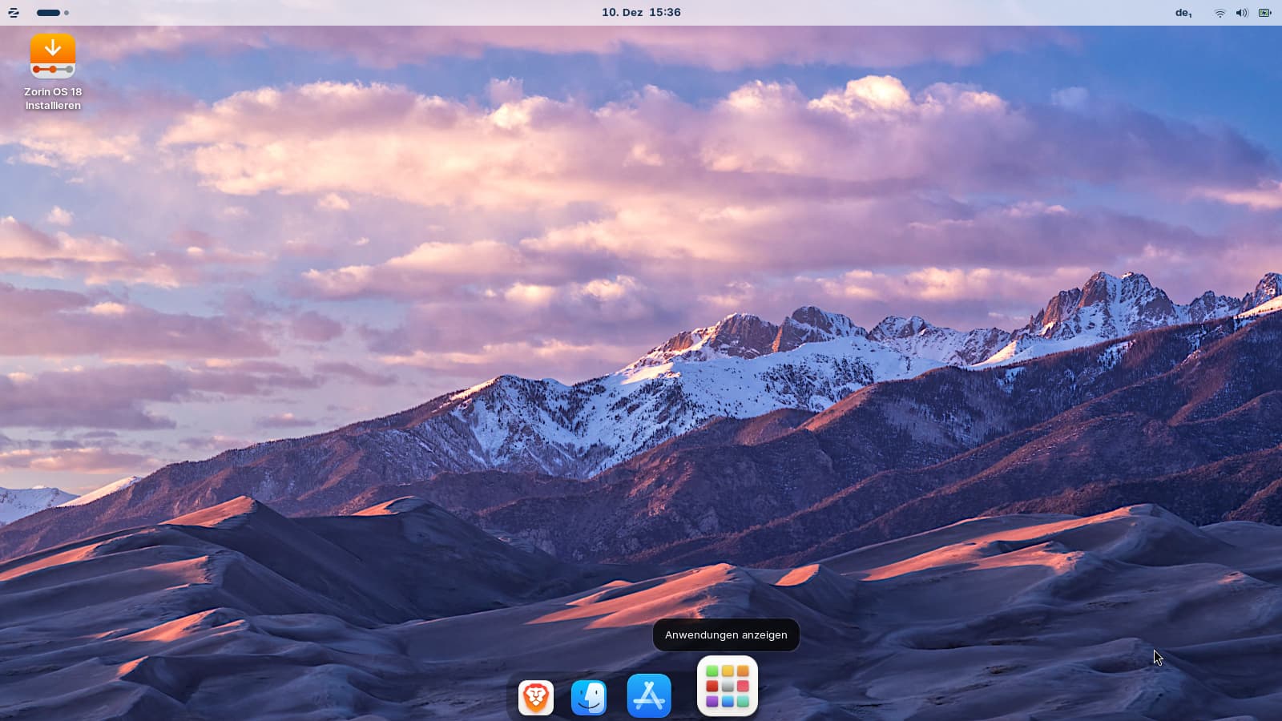Click the battery indicator icon
The image size is (1282, 721).
(x=1264, y=13)
